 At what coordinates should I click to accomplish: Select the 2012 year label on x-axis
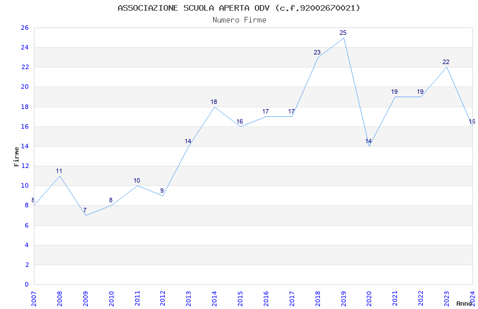coord(163,299)
